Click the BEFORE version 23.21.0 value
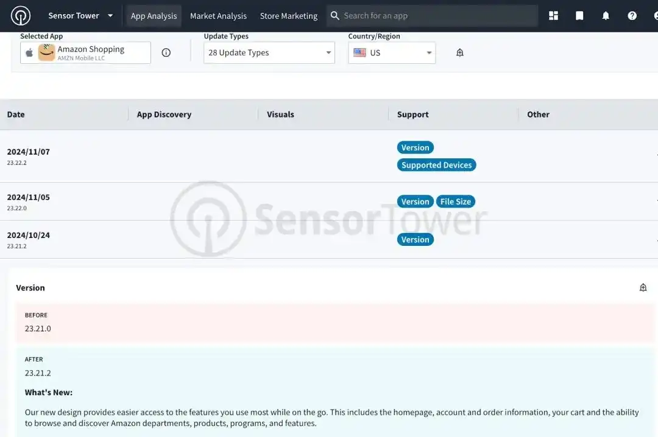 [38, 329]
